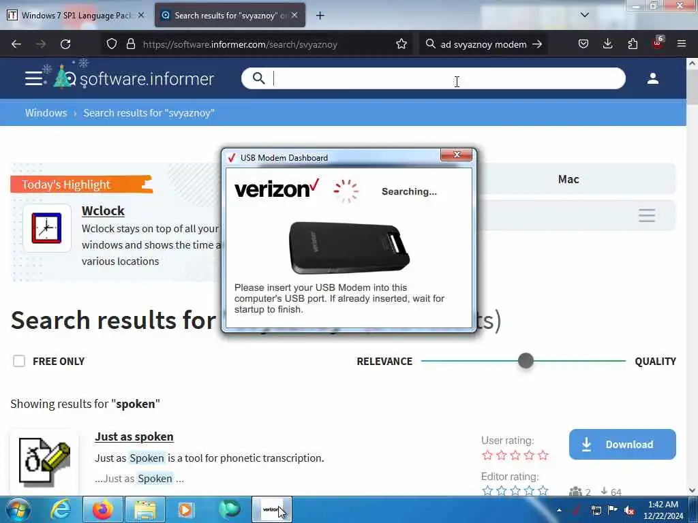This screenshot has width=698, height=523.
Task: Close the USB Modem Dashboard dialog
Action: click(456, 155)
